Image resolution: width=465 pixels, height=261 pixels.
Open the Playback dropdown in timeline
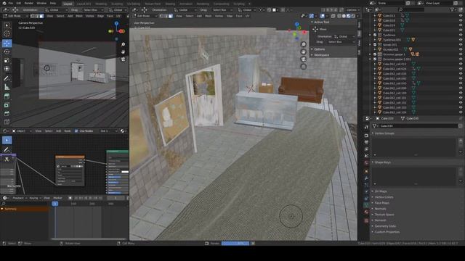click(x=20, y=198)
